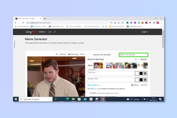
Task: Open the imgflip search magnifier icon
Action: point(55,32)
